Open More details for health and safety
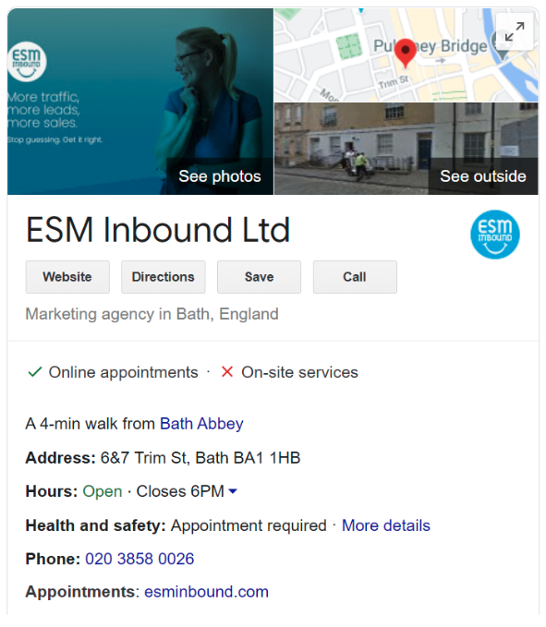Screen dimensions: 546x627 pos(386,525)
